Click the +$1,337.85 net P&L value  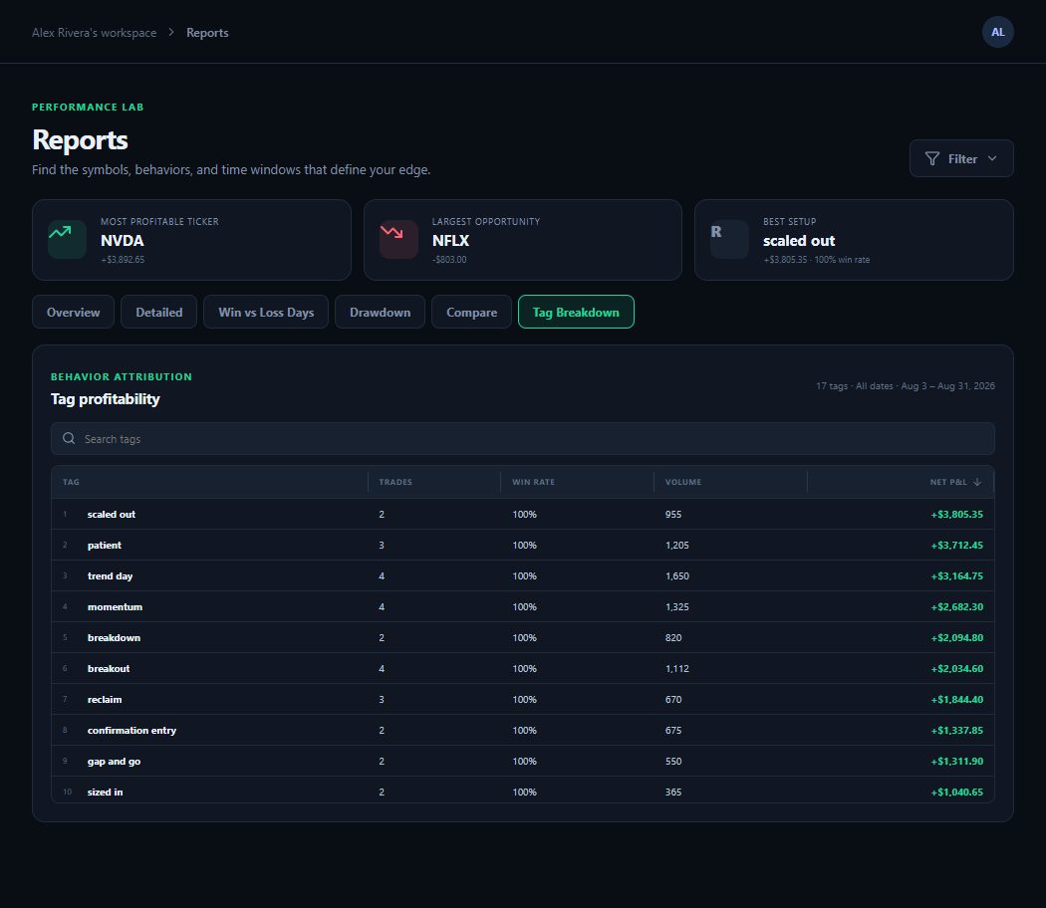(x=956, y=730)
